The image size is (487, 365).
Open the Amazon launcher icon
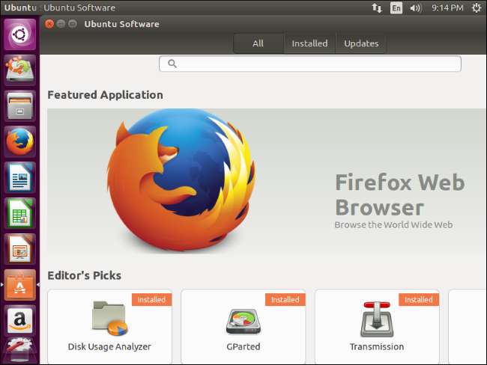point(19,319)
